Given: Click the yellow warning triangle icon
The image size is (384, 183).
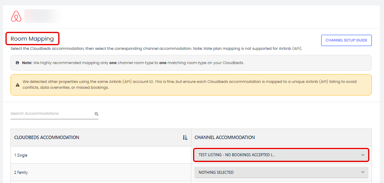Looking at the screenshot, I should 17,85.
